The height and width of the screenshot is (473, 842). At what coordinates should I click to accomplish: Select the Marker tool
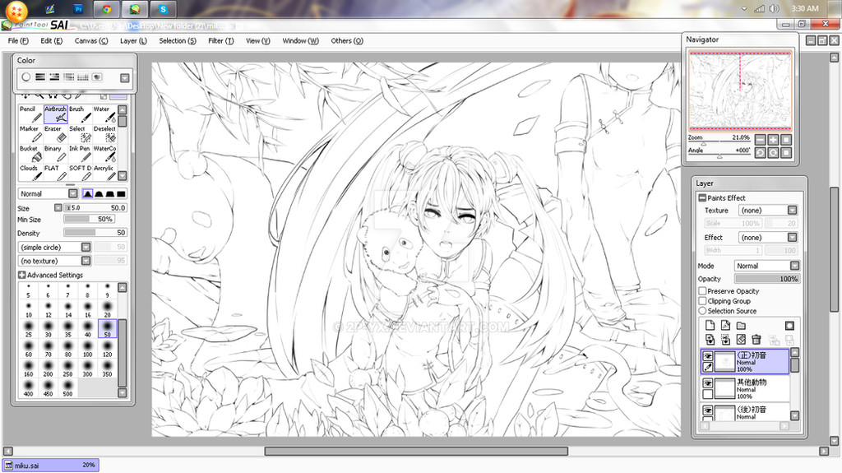(x=30, y=134)
